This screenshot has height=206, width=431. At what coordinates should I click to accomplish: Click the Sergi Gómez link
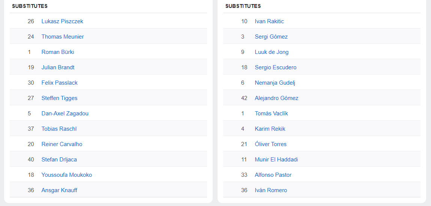(x=271, y=37)
